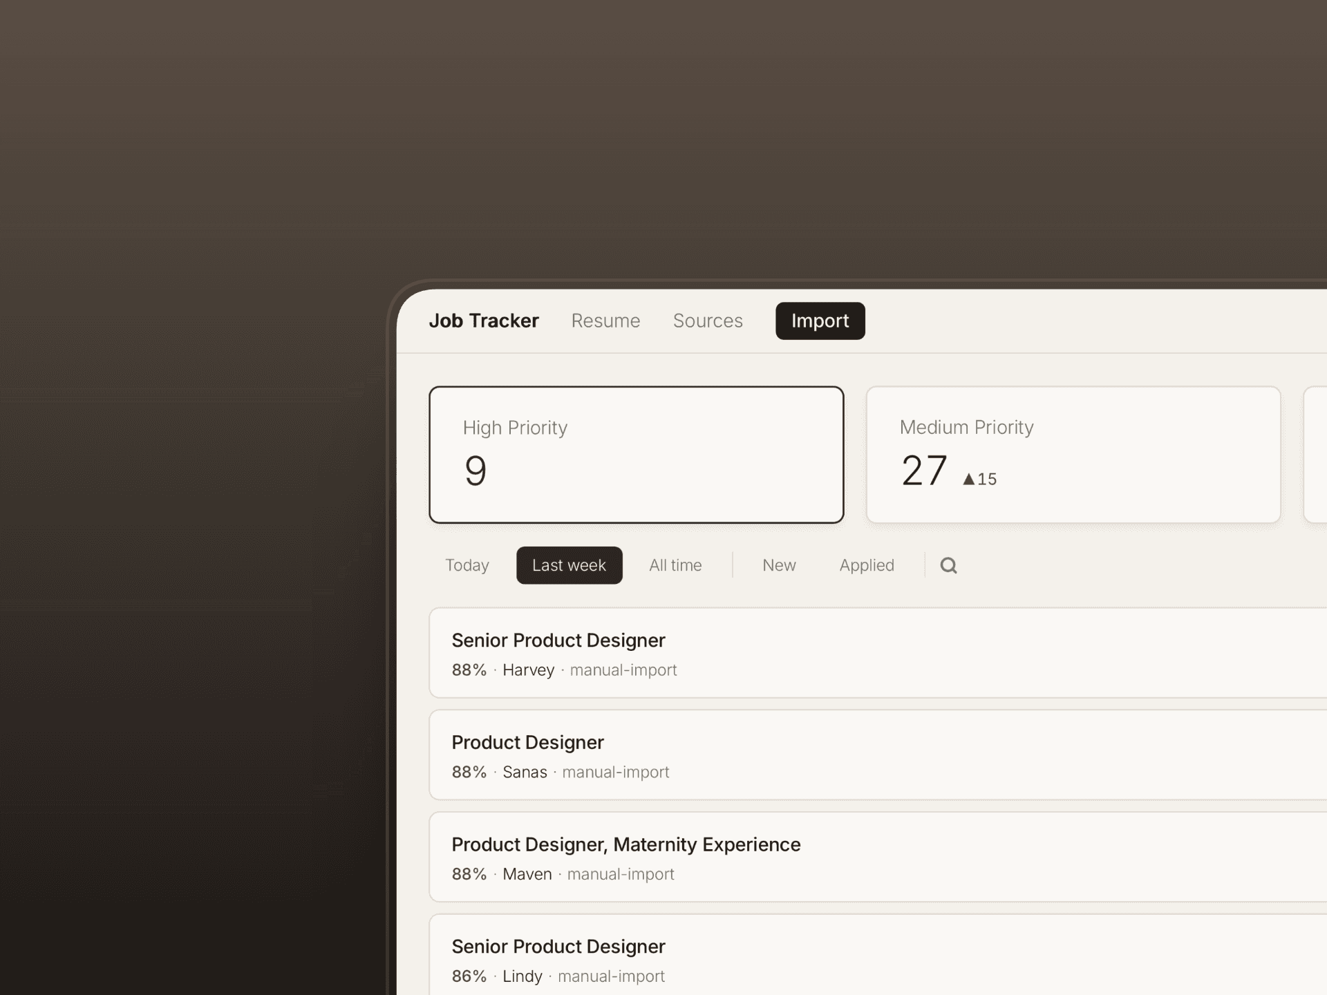Image resolution: width=1327 pixels, height=995 pixels.
Task: Filter by Applied status
Action: 867,565
